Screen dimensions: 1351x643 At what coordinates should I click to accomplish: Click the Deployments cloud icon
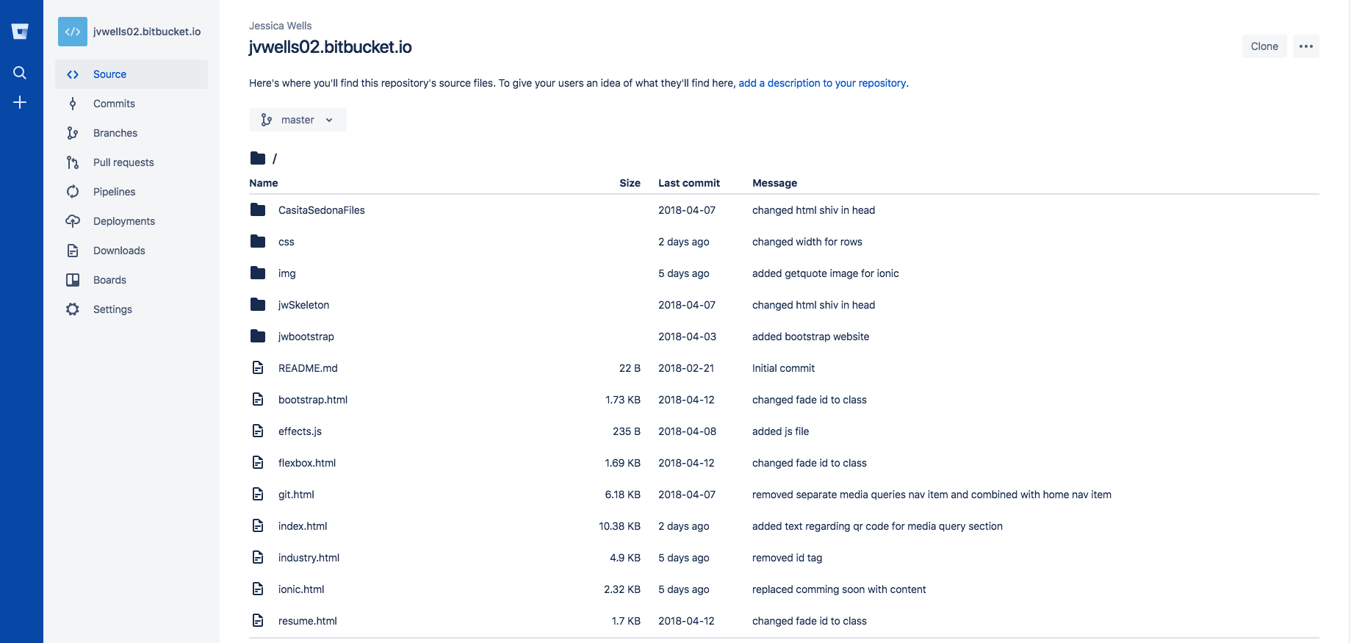coord(73,221)
